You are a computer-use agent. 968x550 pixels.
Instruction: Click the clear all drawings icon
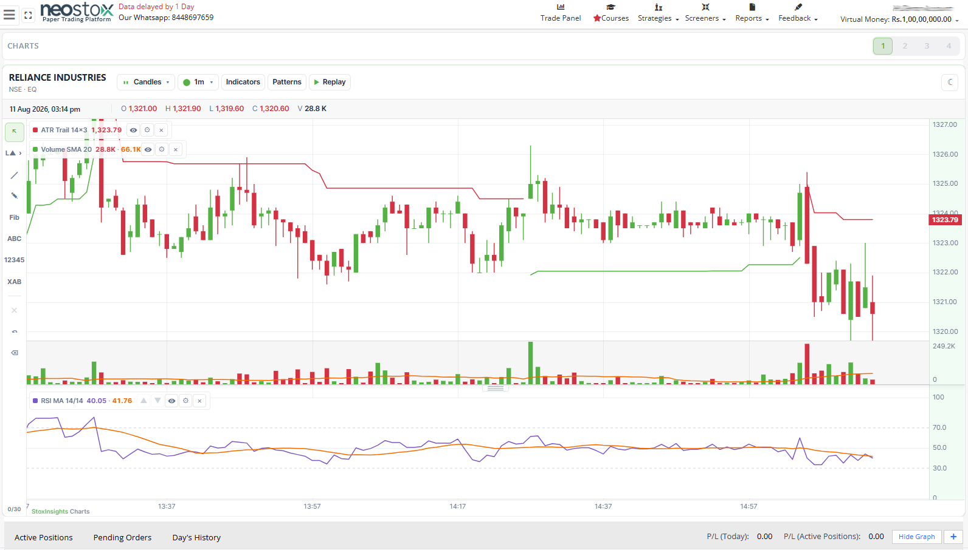tap(15, 353)
